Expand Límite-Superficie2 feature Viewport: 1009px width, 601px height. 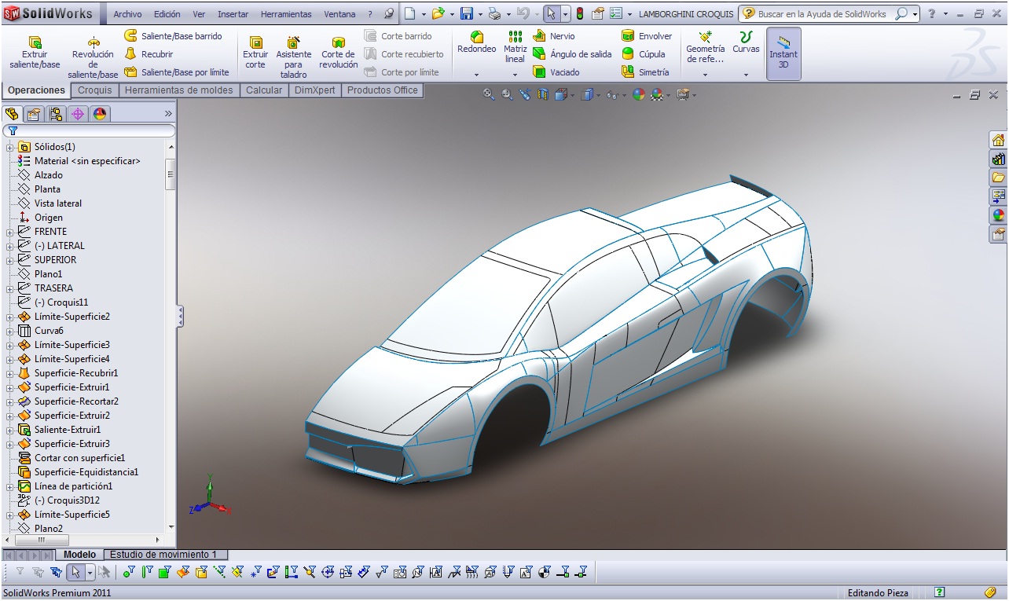pyautogui.click(x=9, y=317)
